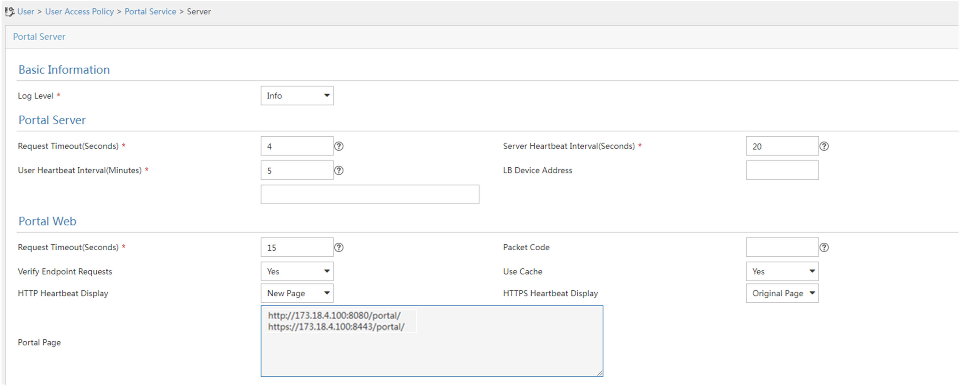This screenshot has height=387, width=960.
Task: Open help for Packet Code
Action: [824, 247]
